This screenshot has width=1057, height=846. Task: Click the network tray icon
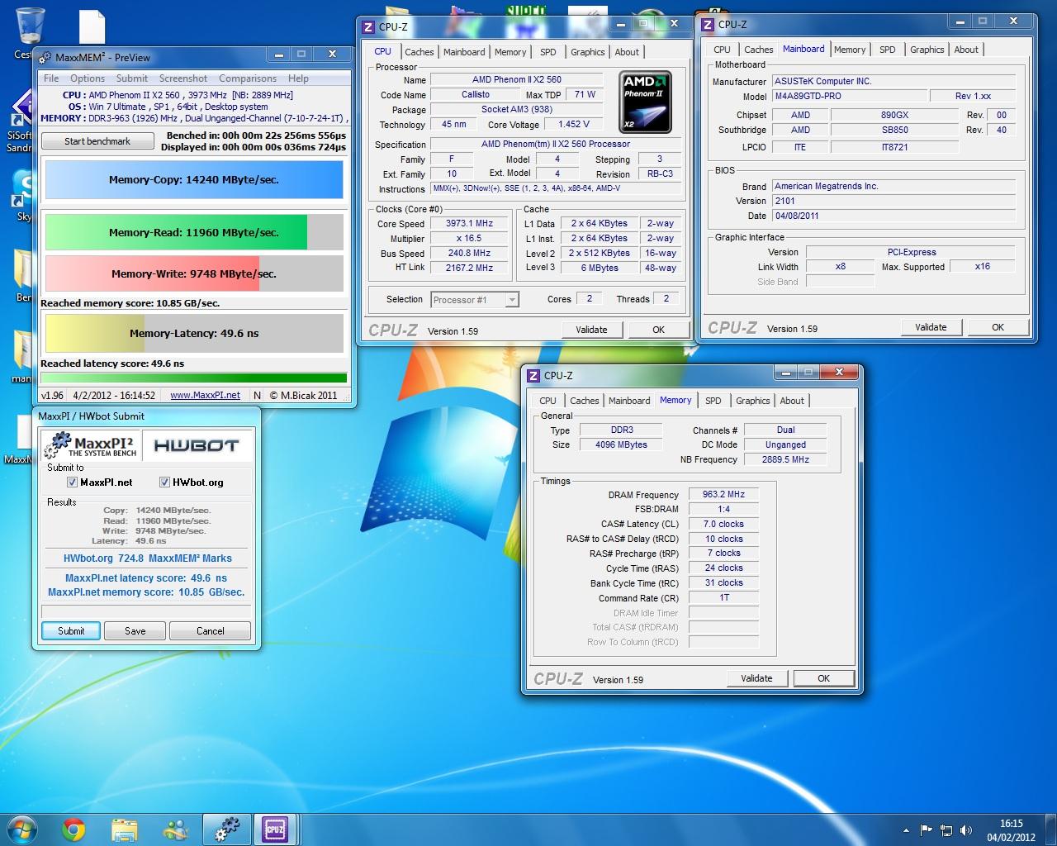tap(946, 830)
